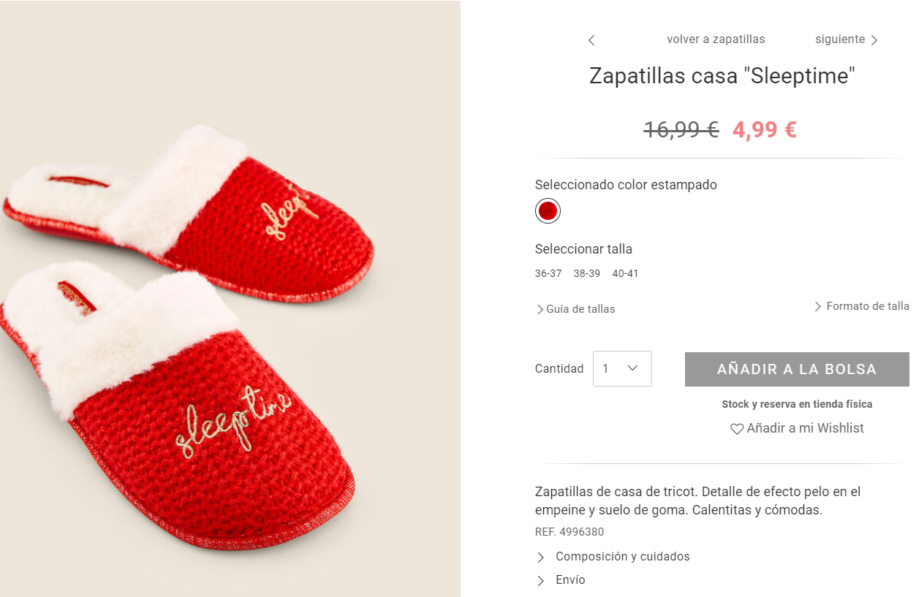Viewport: 916px width, 597px height.
Task: Click the arrow beside Composición y cuidados
Action: (x=541, y=558)
